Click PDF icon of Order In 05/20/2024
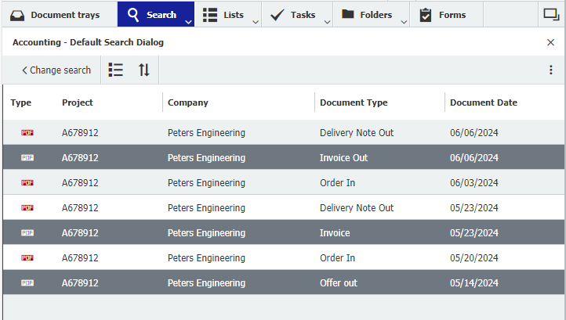This screenshot has width=566, height=320. (x=27, y=258)
